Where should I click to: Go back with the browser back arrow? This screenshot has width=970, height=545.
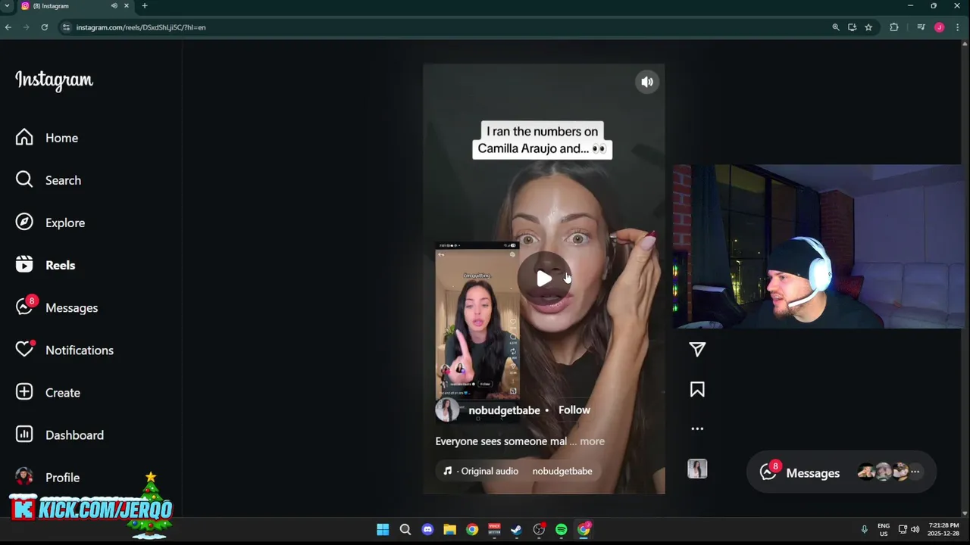8,27
